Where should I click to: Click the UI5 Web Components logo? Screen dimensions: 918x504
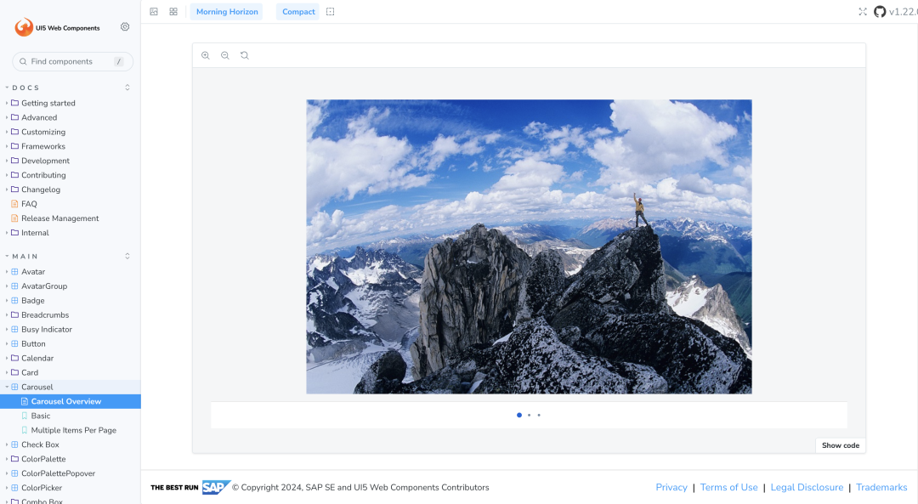[x=58, y=27]
